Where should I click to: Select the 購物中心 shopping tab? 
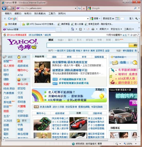click(x=41, y=113)
